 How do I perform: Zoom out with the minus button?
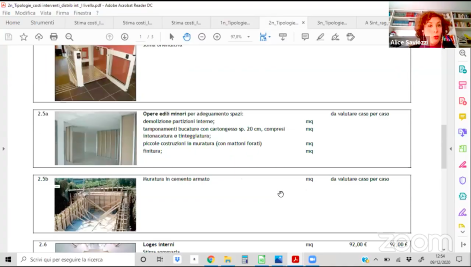coord(201,37)
